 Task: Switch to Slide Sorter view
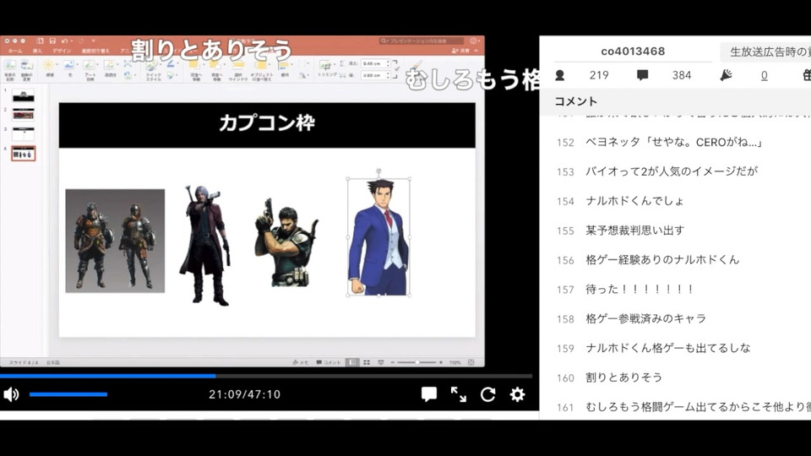tap(367, 362)
